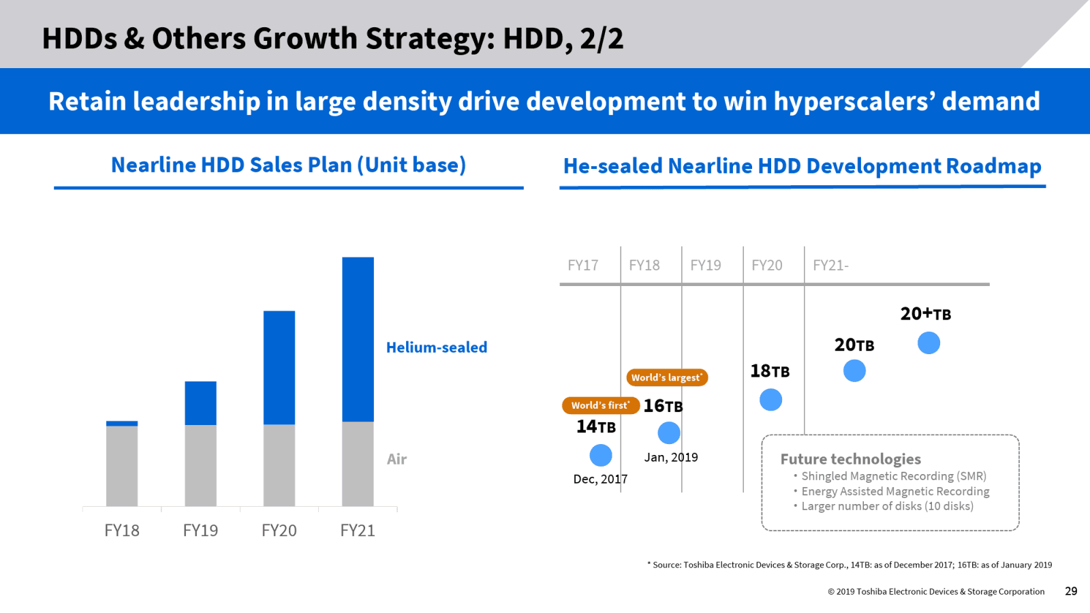Select the 'FY17' roadmap column header
This screenshot has width=1090, height=613.
click(583, 266)
